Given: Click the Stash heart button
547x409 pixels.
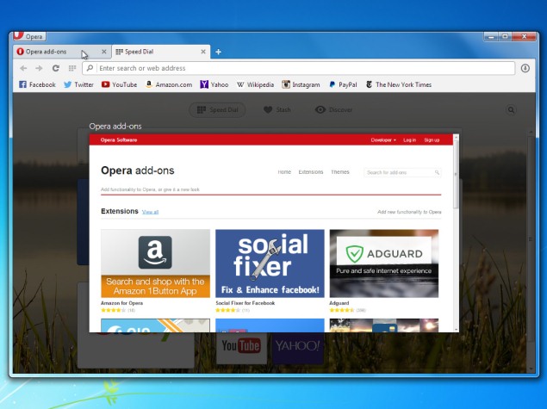Looking at the screenshot, I should click(277, 110).
